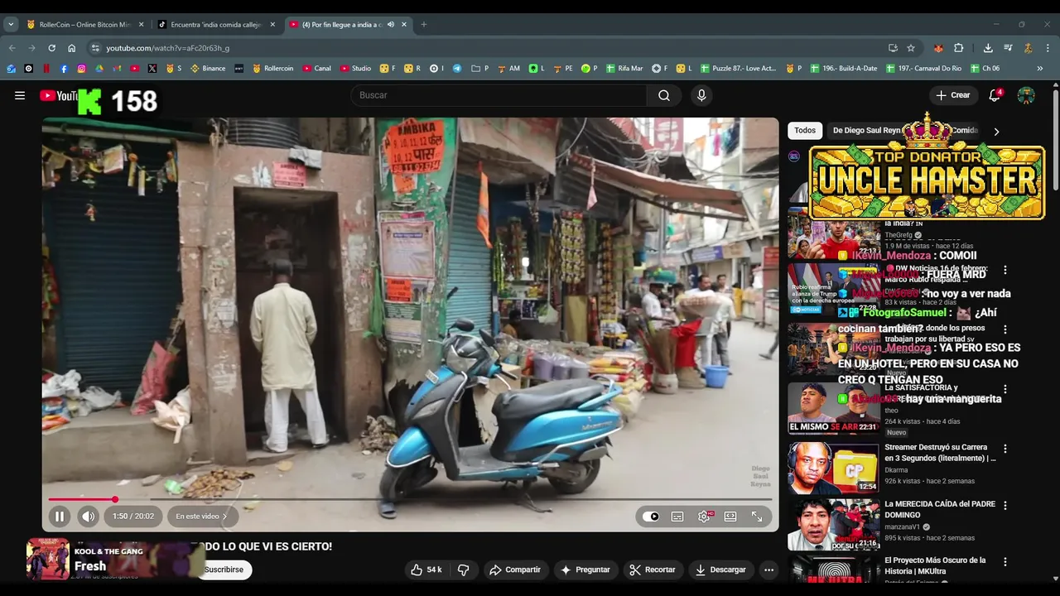Click the Compartir share button
Screen dimensions: 1060x596
click(515, 570)
